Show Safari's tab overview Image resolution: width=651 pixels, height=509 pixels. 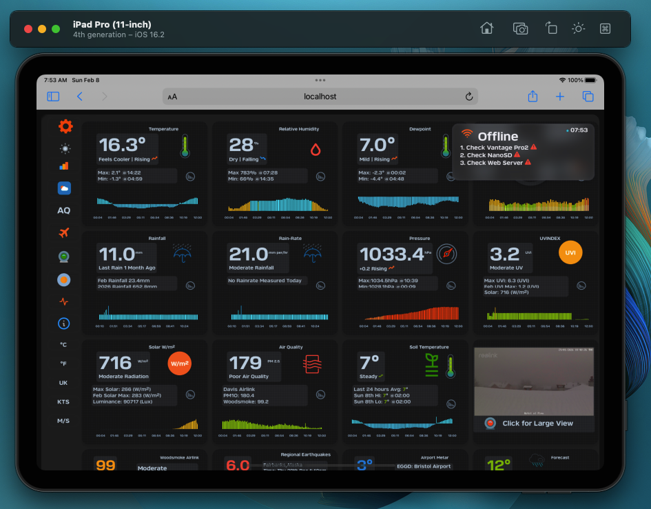[588, 97]
